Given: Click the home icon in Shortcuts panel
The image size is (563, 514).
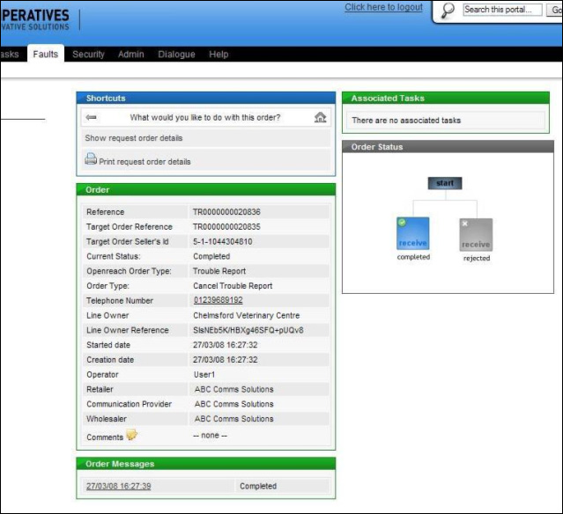Looking at the screenshot, I should click(321, 117).
